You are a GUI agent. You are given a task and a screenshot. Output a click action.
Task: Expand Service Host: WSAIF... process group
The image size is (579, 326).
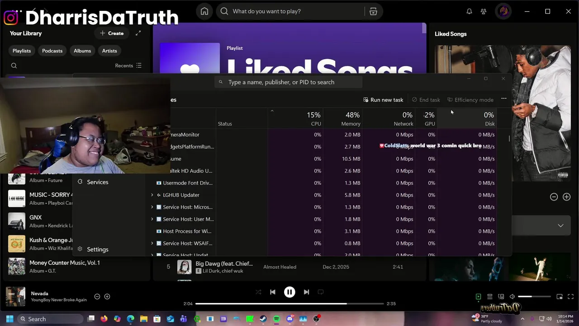(152, 243)
